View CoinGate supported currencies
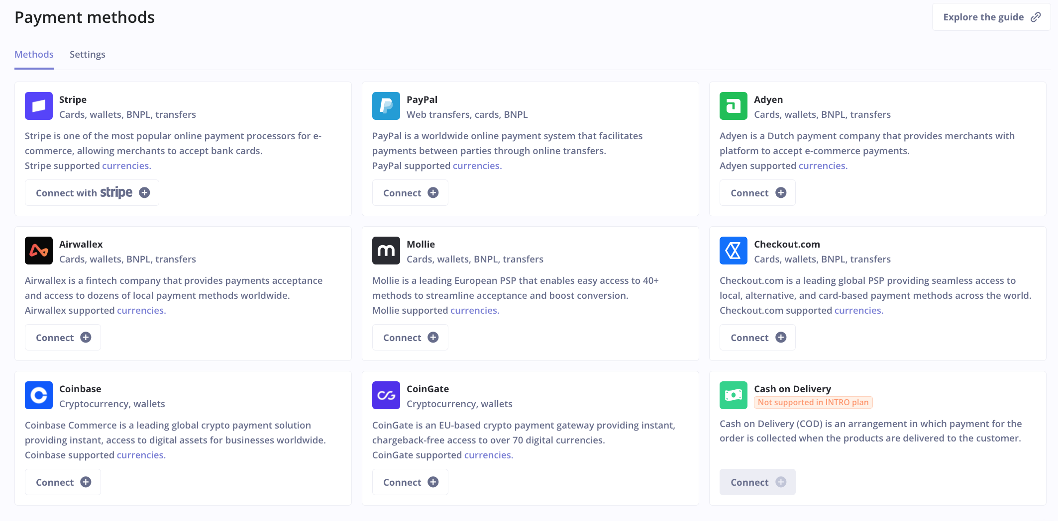Screen dimensions: 1058x521 [488, 455]
